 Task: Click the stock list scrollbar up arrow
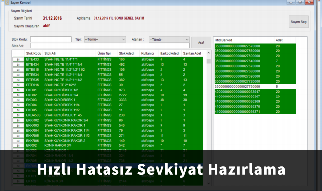tap(208, 53)
